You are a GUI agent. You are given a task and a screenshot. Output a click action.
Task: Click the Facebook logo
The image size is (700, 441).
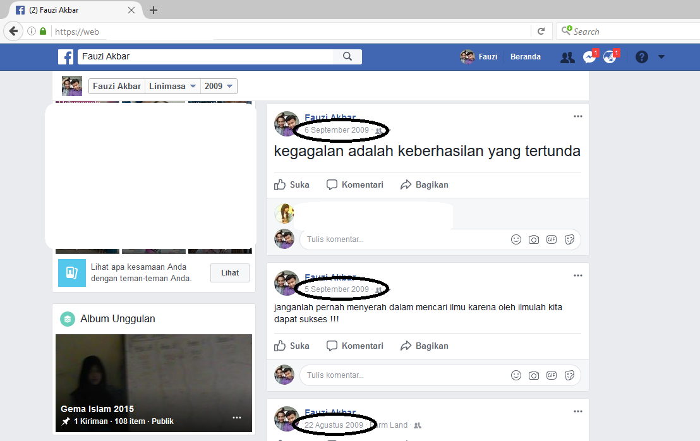tap(66, 57)
